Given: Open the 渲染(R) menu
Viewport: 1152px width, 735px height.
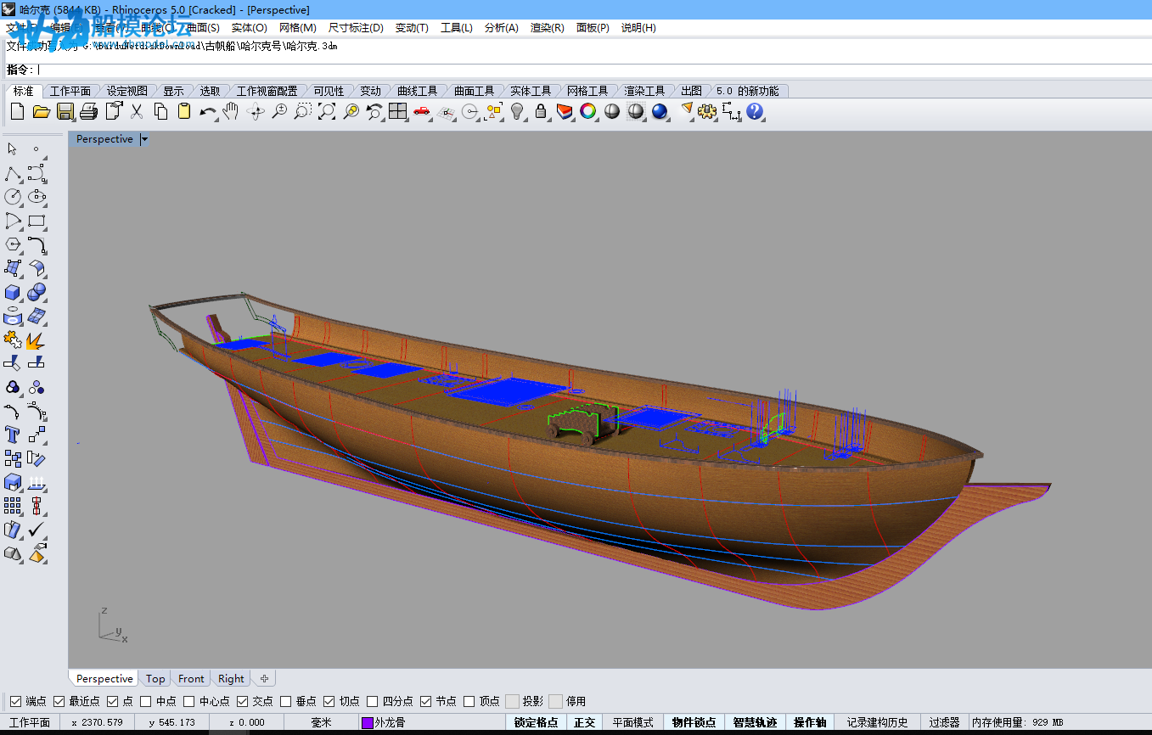Looking at the screenshot, I should 548,28.
